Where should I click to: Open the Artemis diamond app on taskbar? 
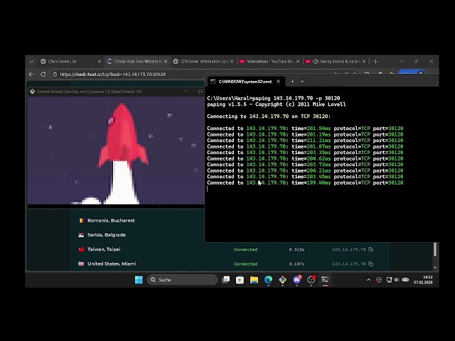[282, 280]
